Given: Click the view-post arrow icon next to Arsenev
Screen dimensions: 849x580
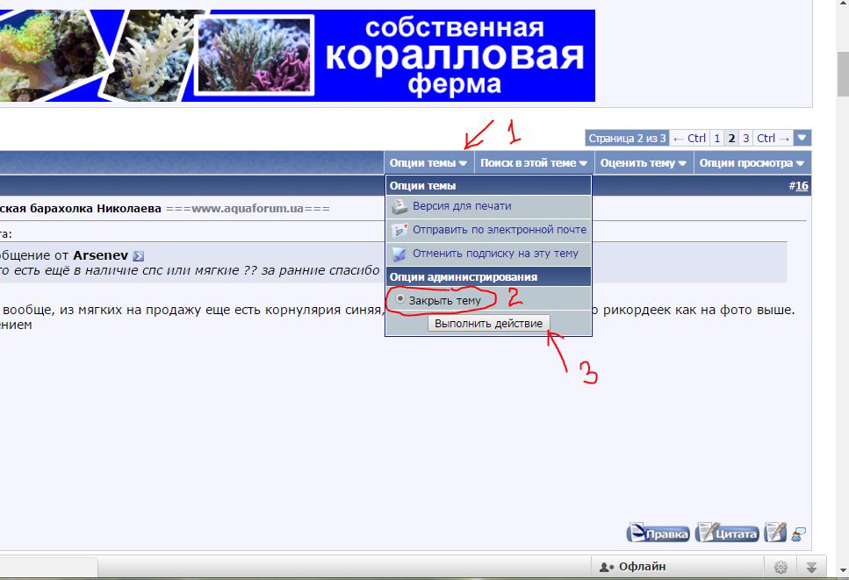Looking at the screenshot, I should 138,256.
